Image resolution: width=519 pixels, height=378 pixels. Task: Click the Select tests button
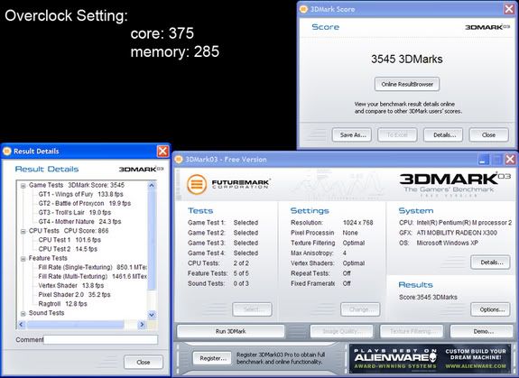pyautogui.click(x=252, y=309)
